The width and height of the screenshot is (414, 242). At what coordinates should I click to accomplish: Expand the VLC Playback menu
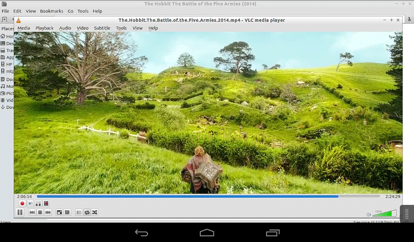(x=44, y=28)
